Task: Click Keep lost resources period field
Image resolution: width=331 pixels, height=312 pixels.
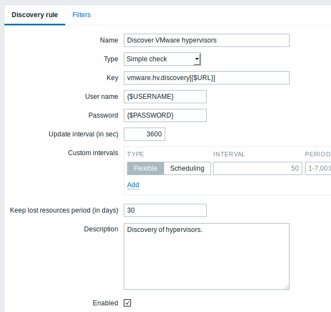Action: (x=165, y=210)
